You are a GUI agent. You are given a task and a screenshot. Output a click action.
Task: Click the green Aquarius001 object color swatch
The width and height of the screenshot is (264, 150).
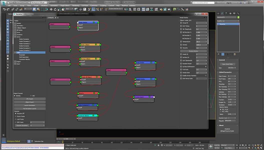click(238, 17)
